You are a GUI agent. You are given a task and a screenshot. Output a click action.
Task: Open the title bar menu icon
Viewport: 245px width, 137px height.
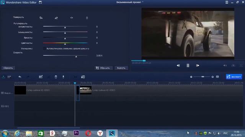pos(227,2)
